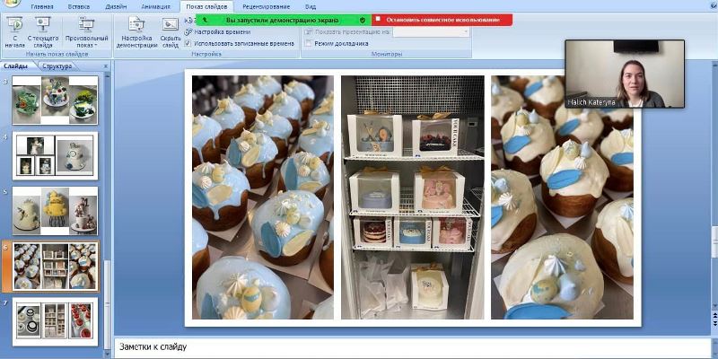
Task: Select slide 7 thumbnail
Action: 55,322
